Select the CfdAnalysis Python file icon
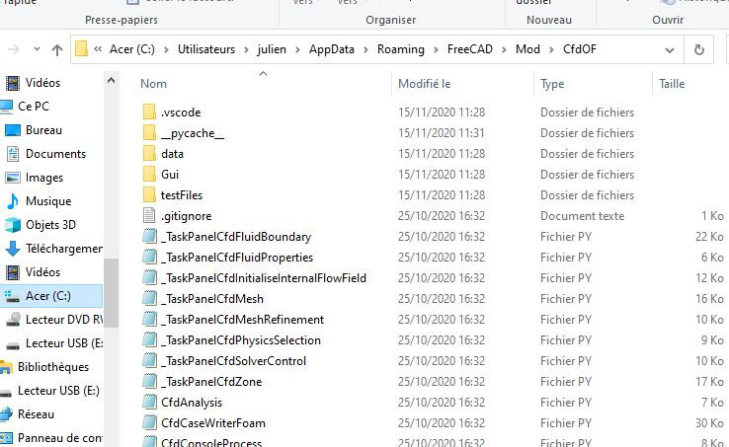Screen dimensions: 729x447 [x=149, y=403]
